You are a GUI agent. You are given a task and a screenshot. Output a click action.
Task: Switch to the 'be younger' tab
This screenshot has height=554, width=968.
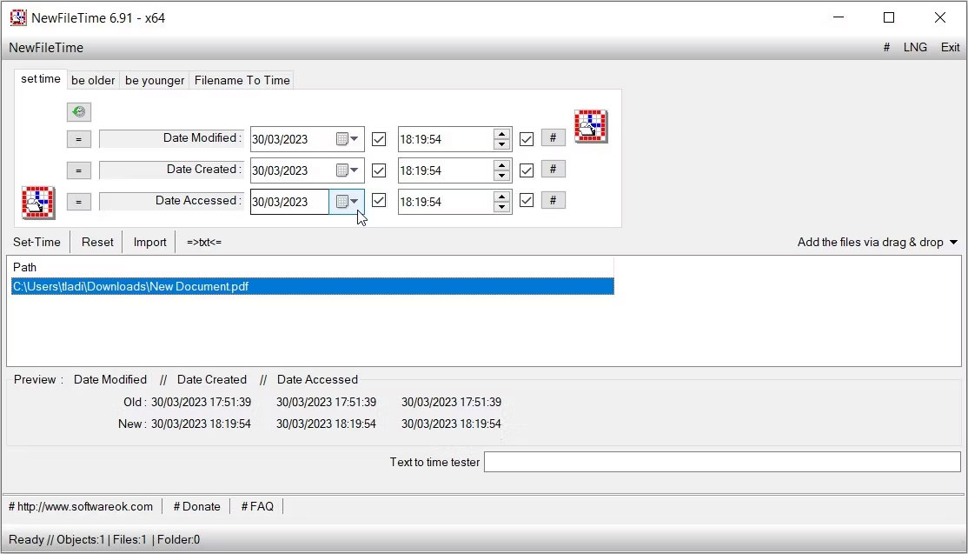[155, 80]
